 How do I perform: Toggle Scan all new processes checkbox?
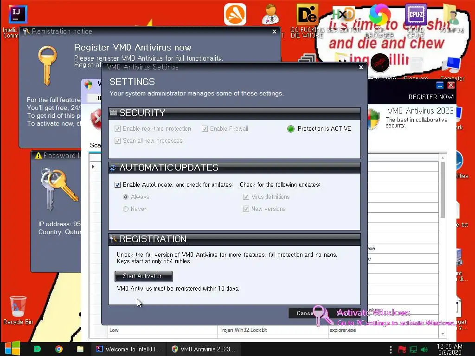click(117, 141)
